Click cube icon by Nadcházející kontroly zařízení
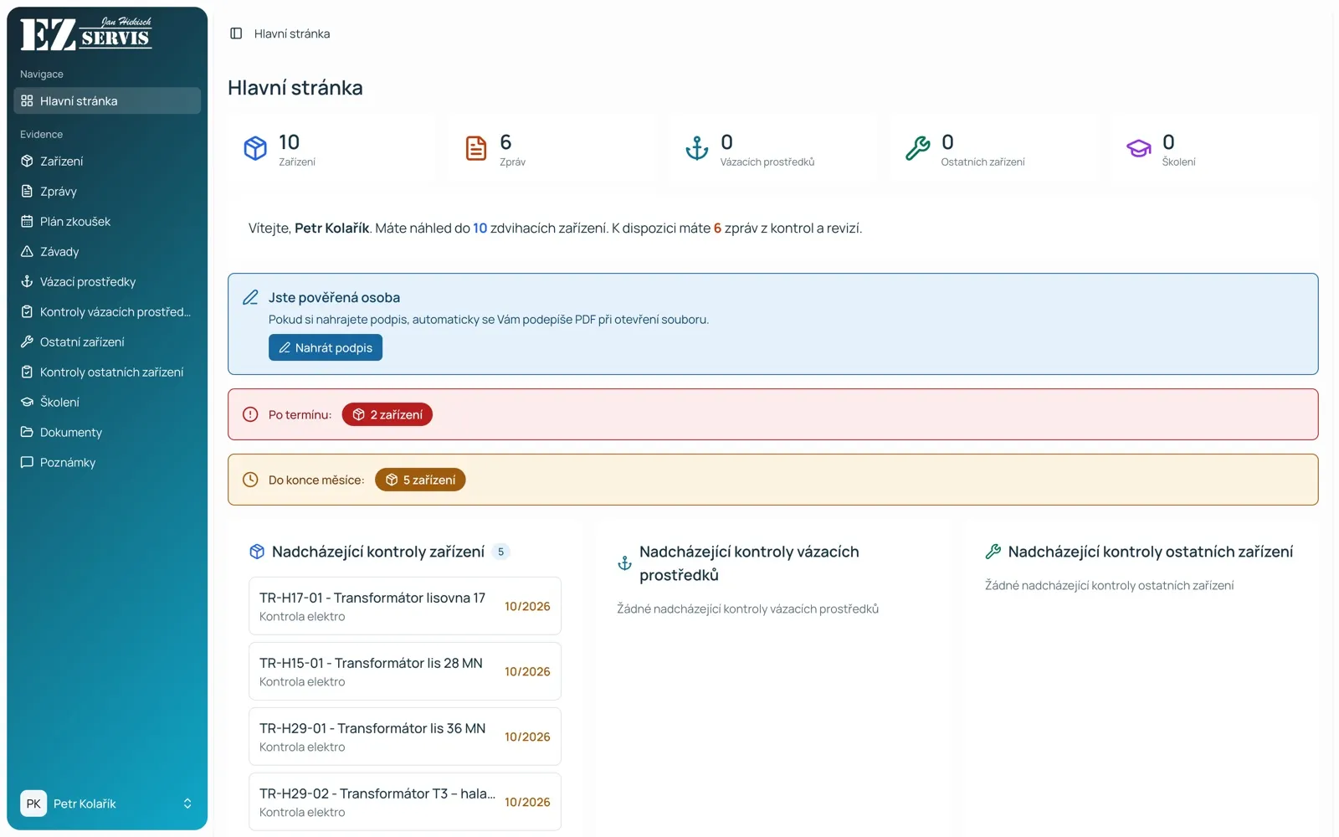This screenshot has width=1339, height=837. pos(257,552)
